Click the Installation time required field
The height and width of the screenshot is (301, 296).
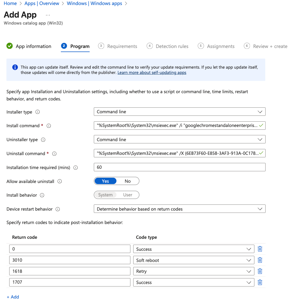(180, 167)
